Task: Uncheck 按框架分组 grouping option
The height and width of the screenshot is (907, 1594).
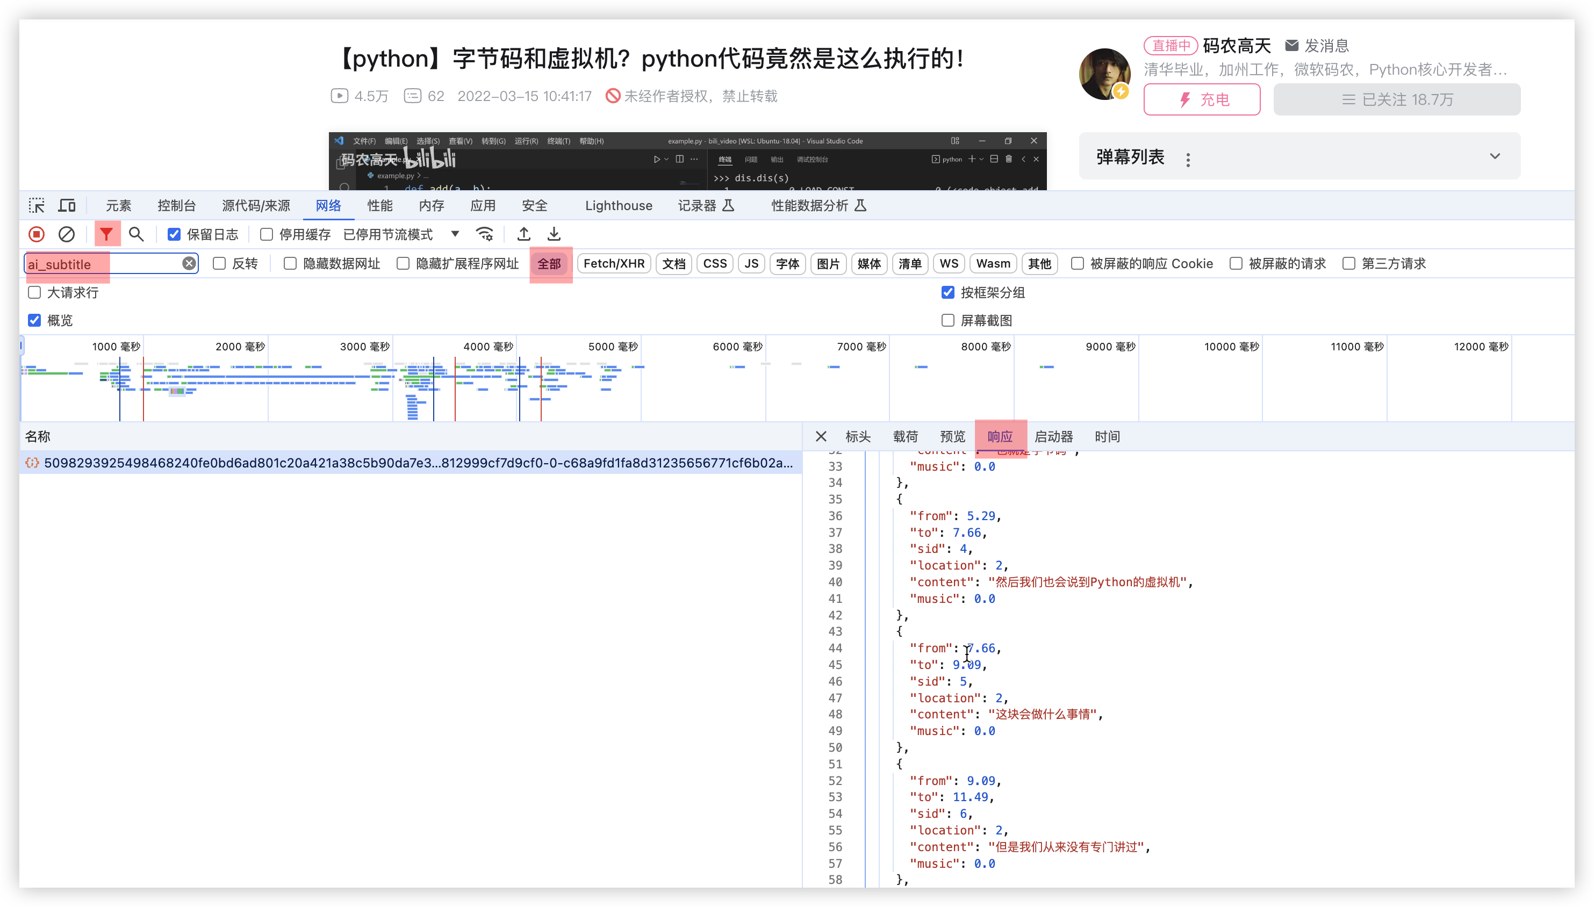Action: 947,292
